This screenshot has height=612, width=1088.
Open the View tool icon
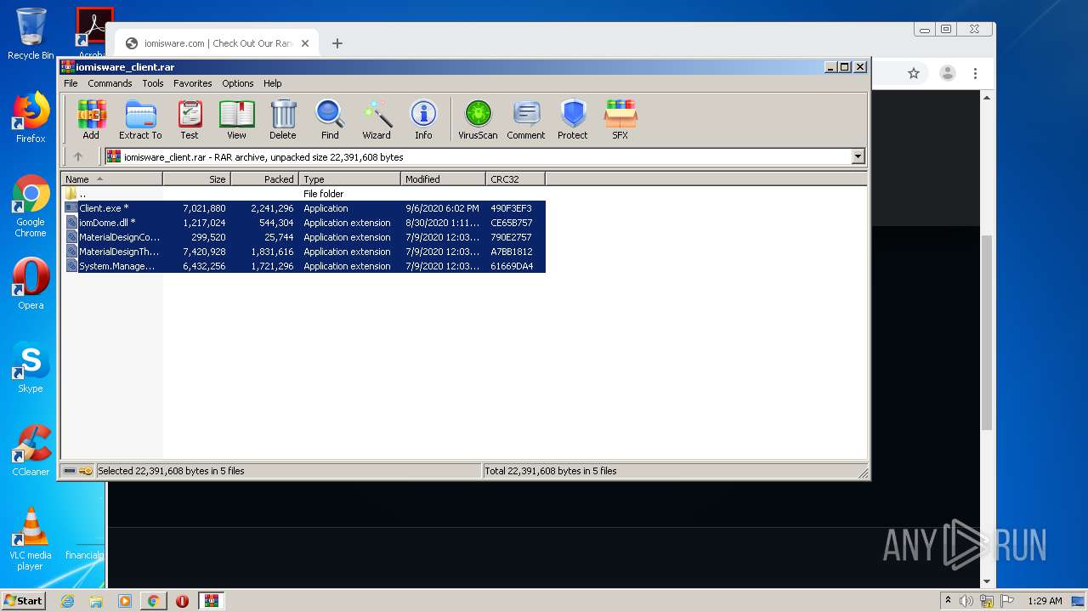point(236,119)
